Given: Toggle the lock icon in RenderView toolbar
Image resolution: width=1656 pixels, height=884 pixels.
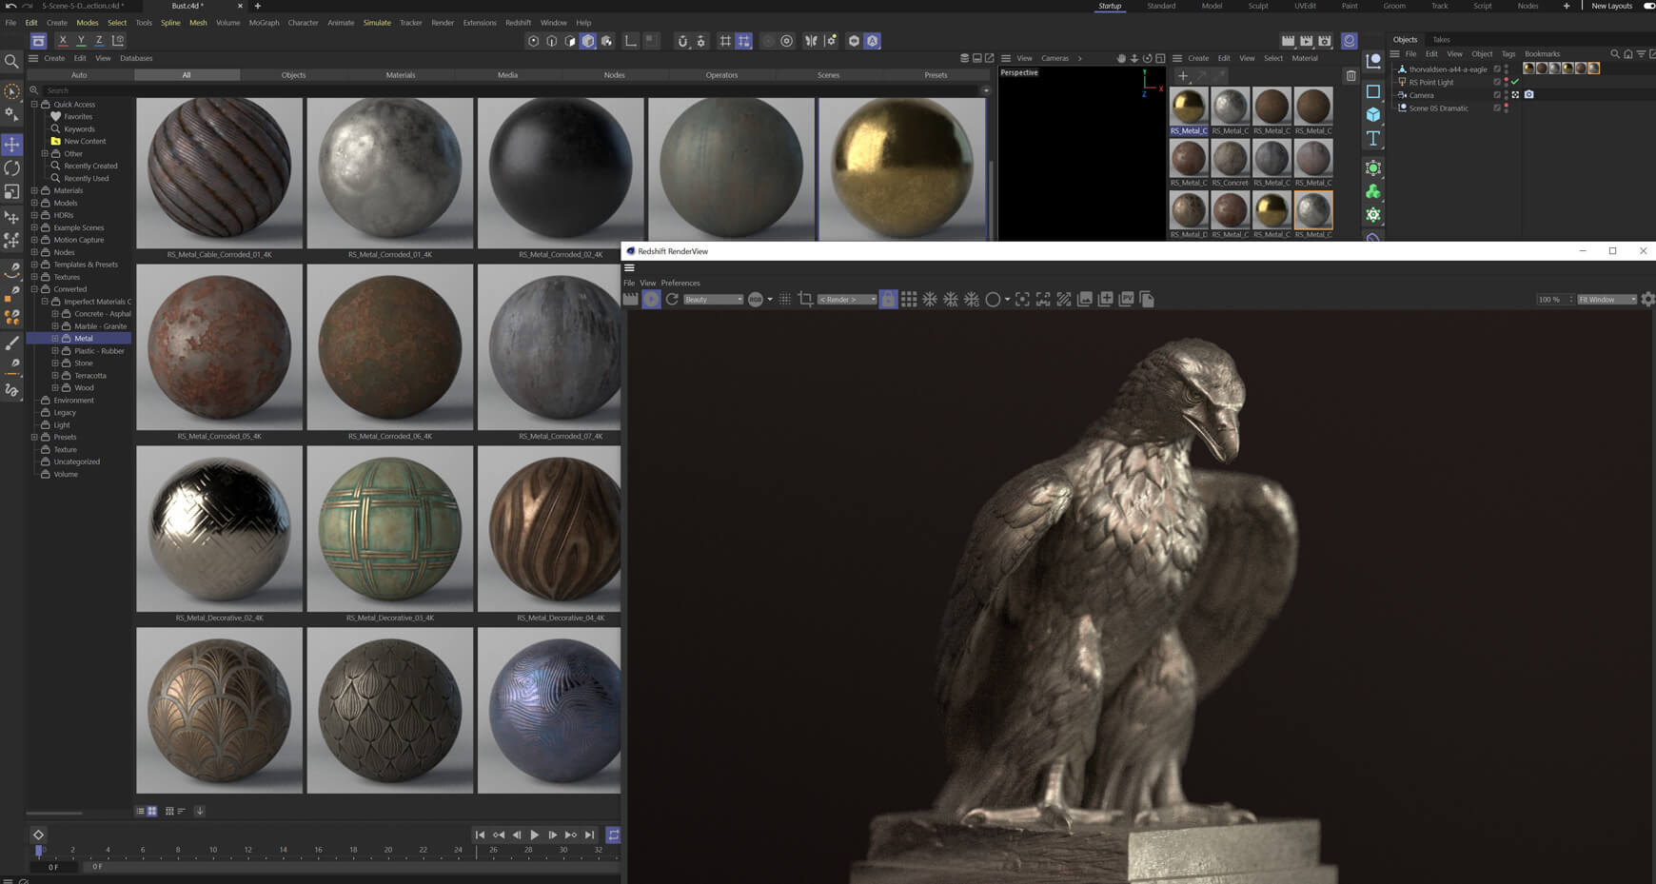Looking at the screenshot, I should pyautogui.click(x=887, y=300).
